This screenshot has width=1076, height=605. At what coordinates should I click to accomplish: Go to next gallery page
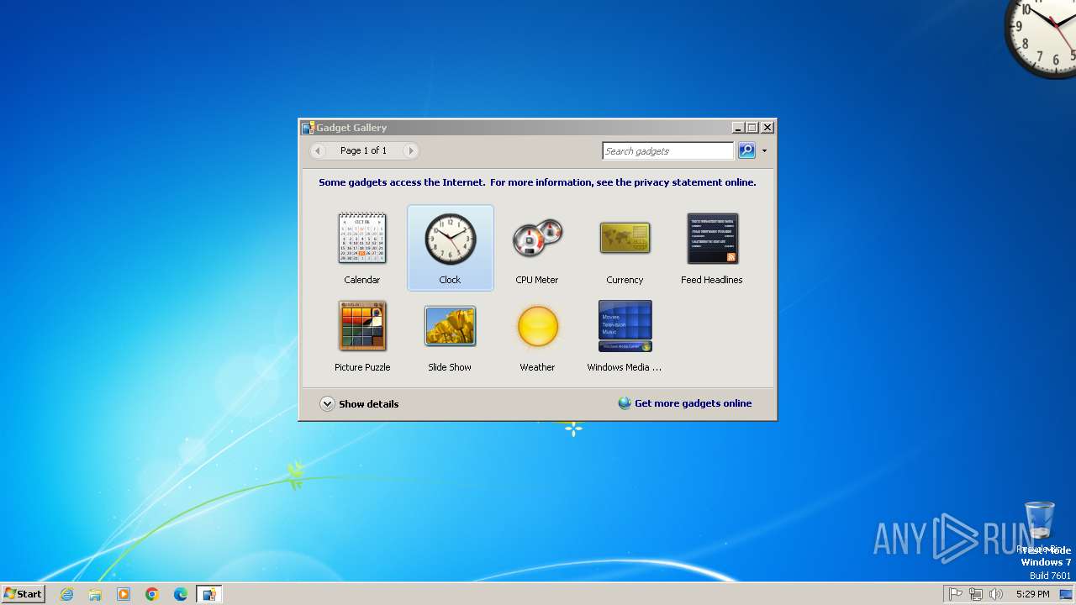point(410,150)
